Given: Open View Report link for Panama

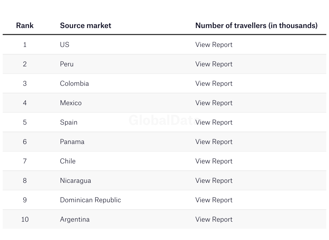Looking at the screenshot, I should [x=214, y=142].
